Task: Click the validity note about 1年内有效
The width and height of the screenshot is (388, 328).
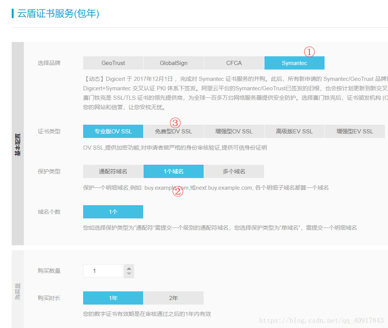Action: 147,314
